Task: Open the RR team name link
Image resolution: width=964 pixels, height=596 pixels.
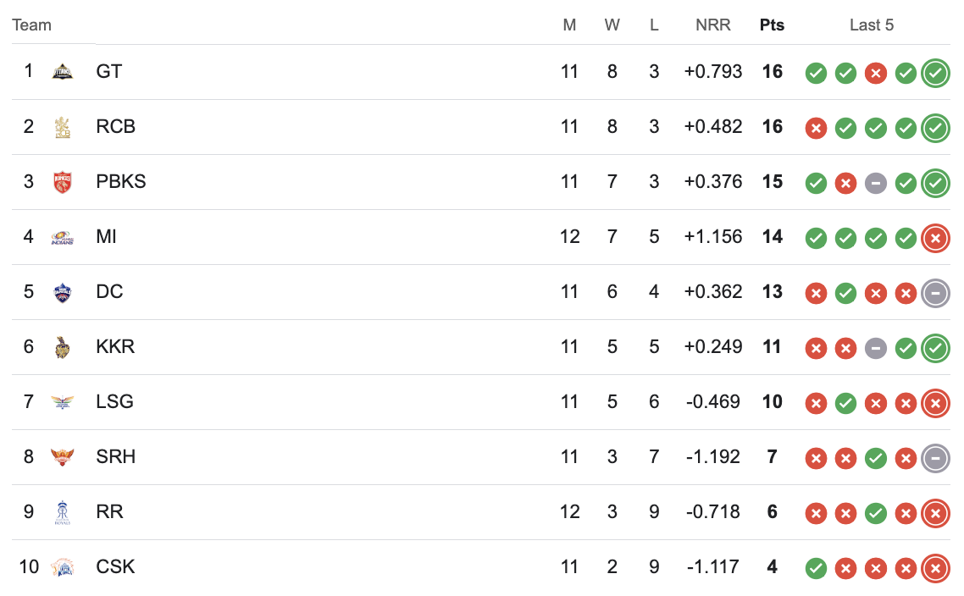Action: click(x=109, y=512)
